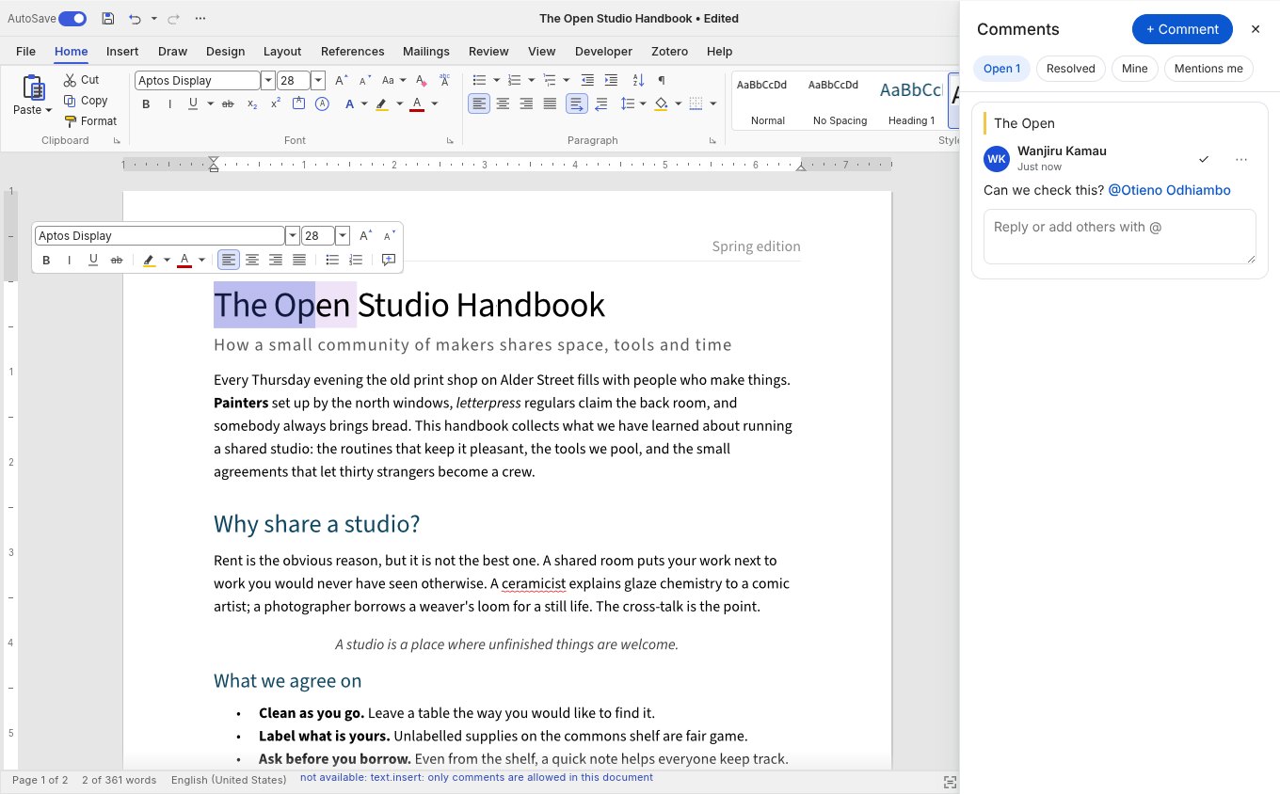
Task: Apply subscript formatting from the ribbon
Action: click(252, 104)
